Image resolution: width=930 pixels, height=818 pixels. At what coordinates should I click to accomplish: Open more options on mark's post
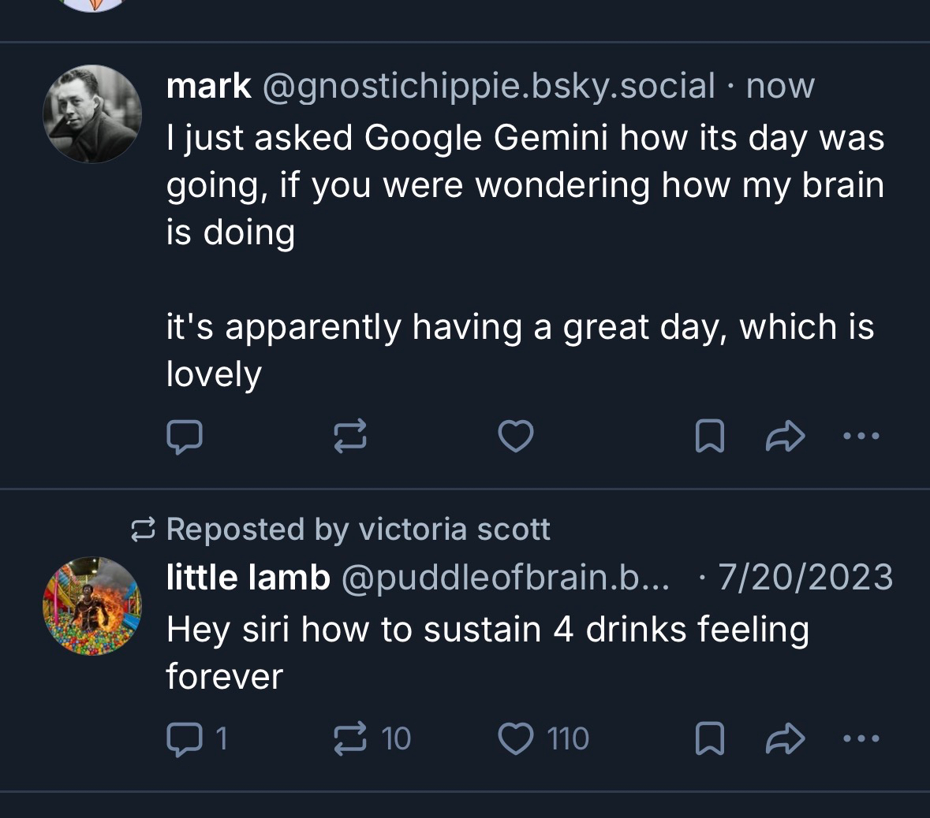coord(861,436)
